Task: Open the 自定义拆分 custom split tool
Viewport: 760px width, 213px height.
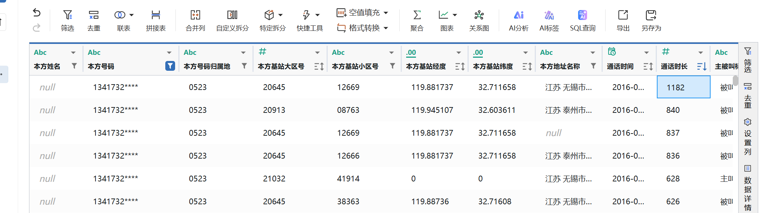Action: pyautogui.click(x=232, y=20)
